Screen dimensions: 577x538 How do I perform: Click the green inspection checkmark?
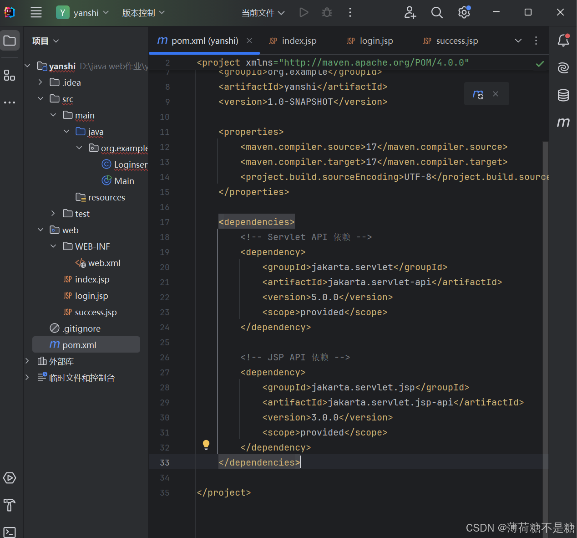(x=540, y=64)
